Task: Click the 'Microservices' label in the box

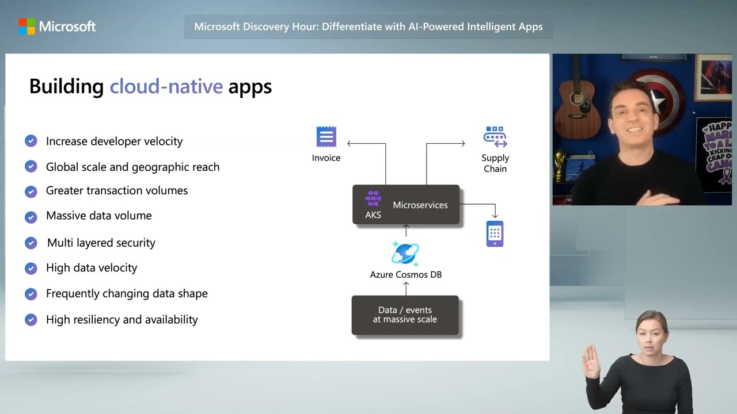Action: coord(420,205)
